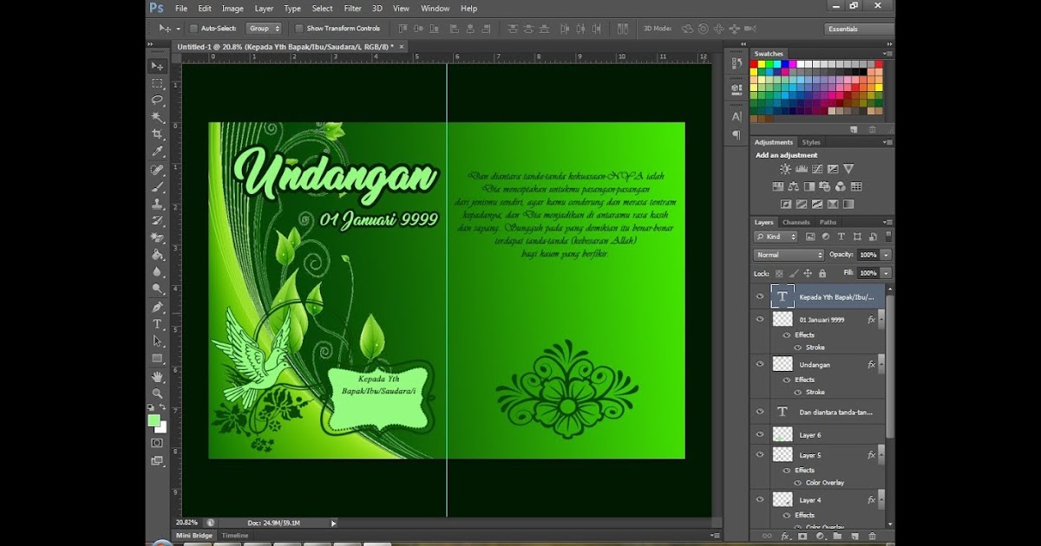This screenshot has width=1041, height=546.
Task: Toggle visibility of Layer 6
Action: (760, 434)
